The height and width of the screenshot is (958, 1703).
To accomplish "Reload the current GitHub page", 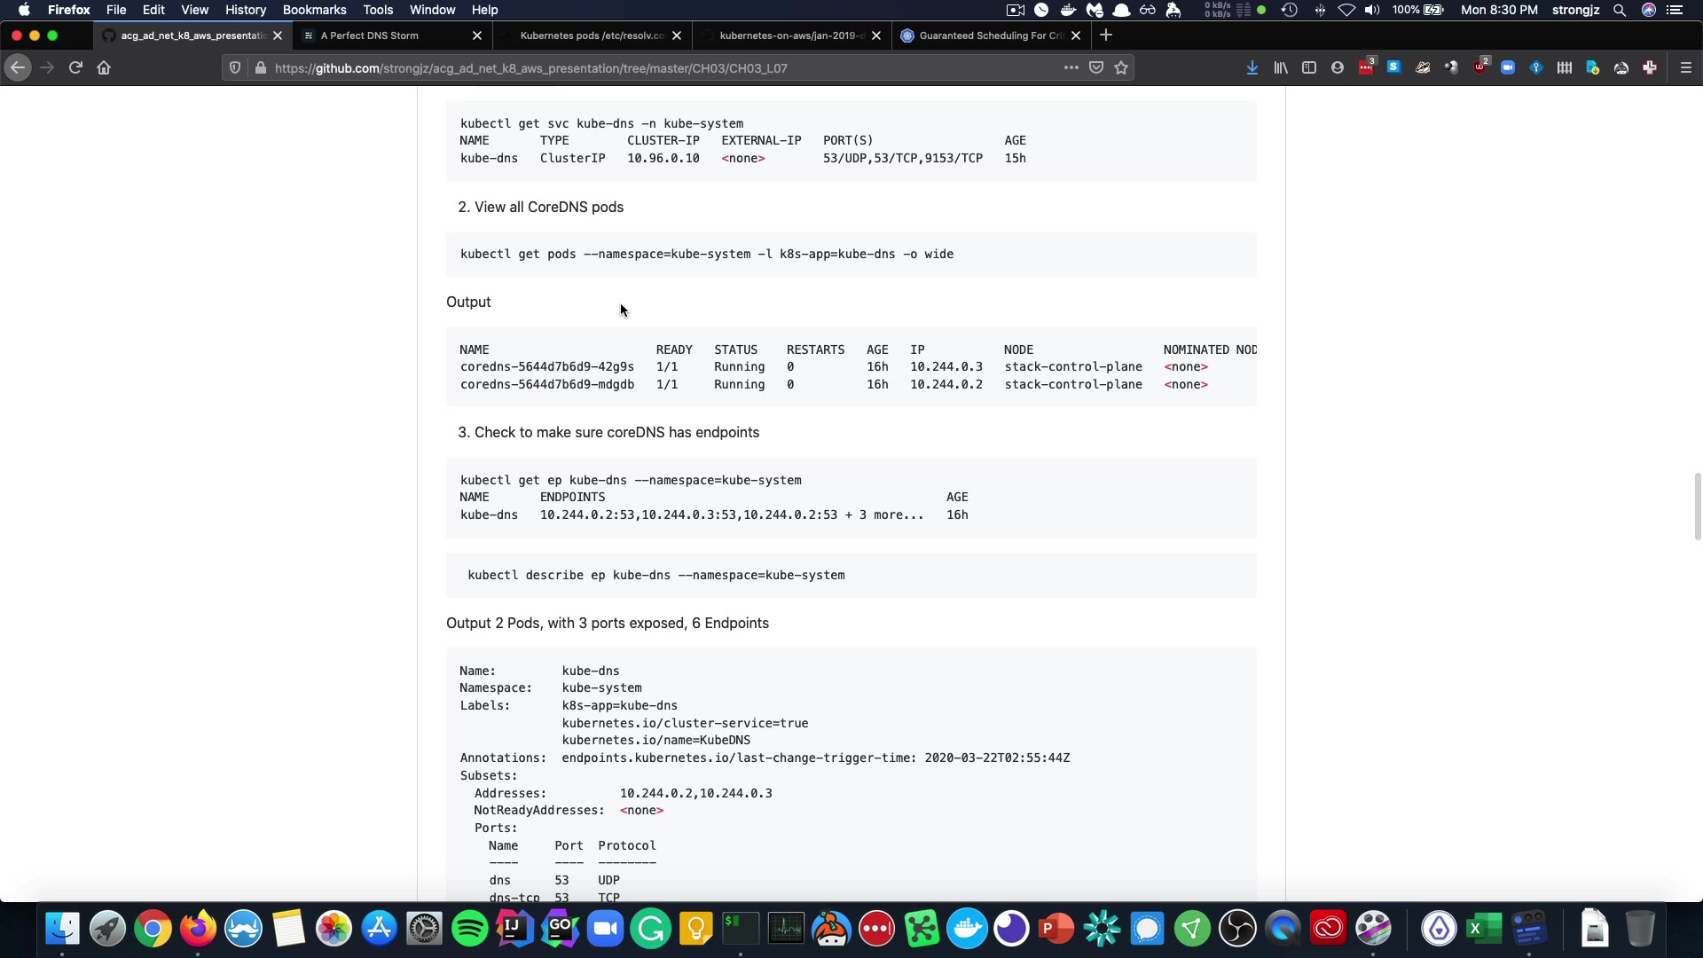I will pos(75,67).
